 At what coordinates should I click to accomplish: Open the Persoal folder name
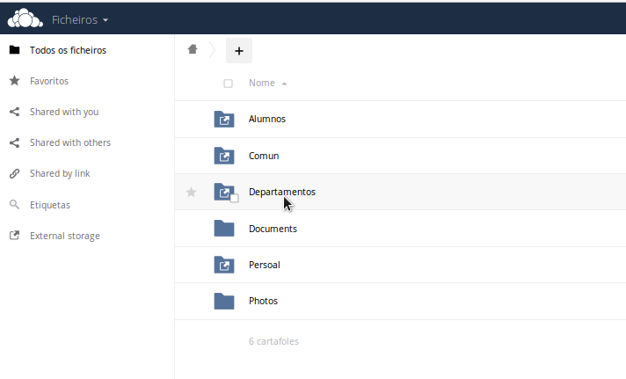click(x=265, y=265)
